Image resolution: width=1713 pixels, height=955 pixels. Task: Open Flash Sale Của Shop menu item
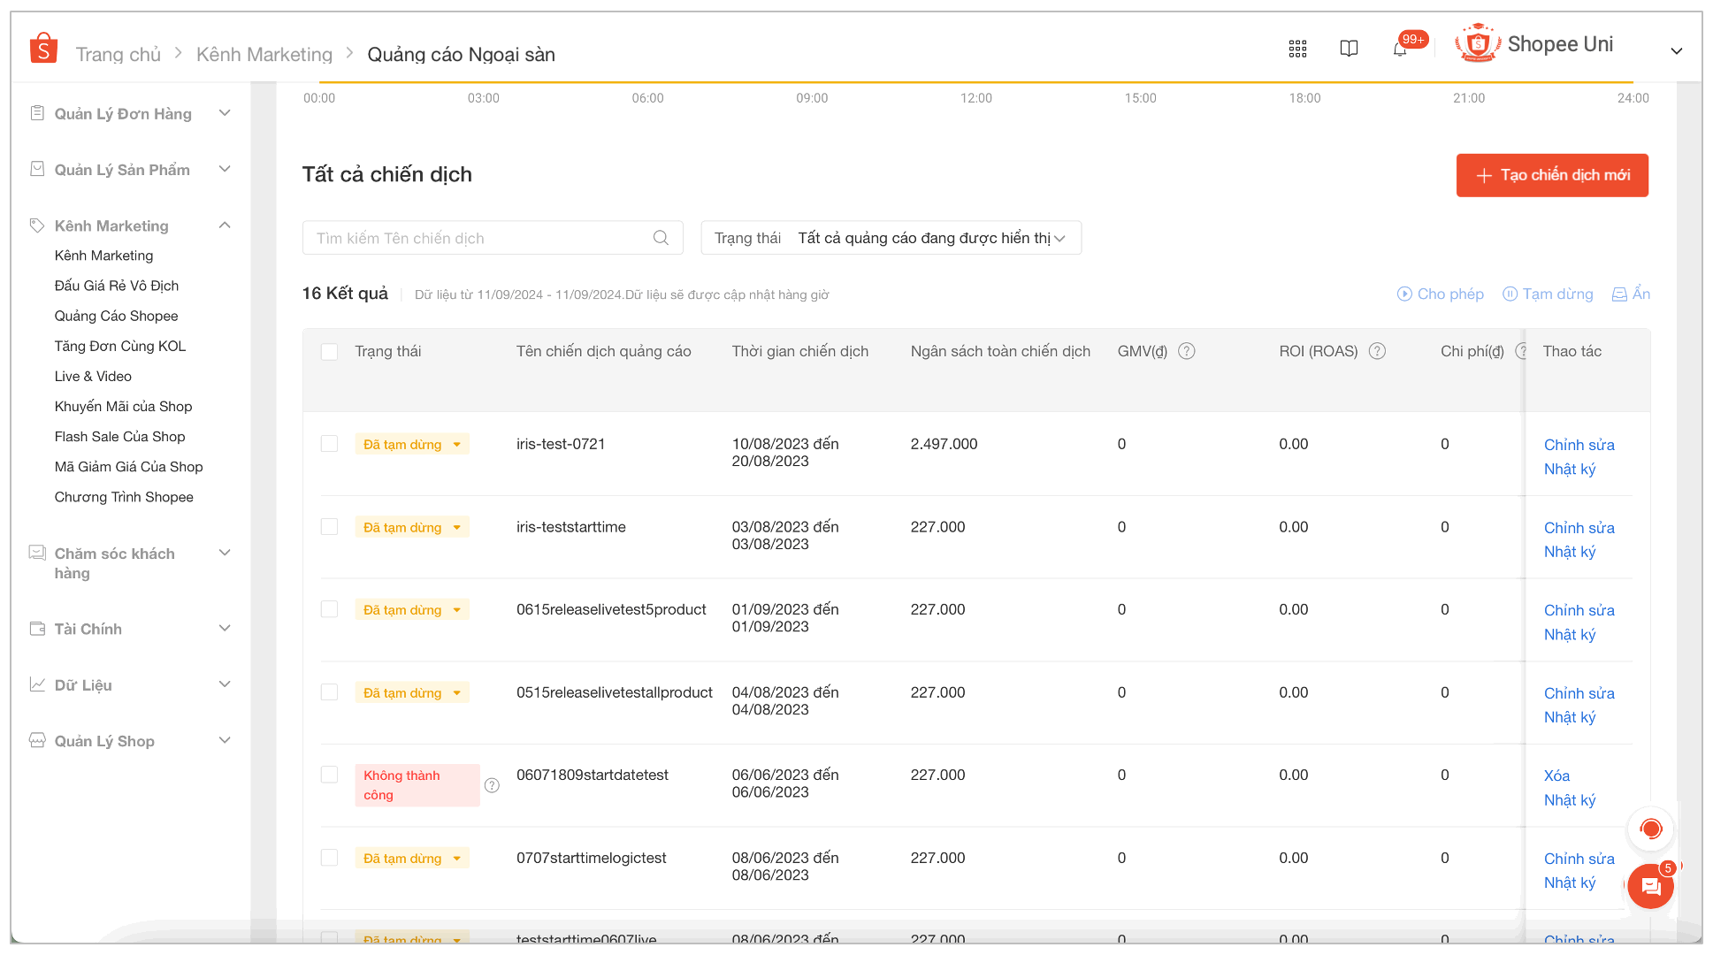click(119, 436)
